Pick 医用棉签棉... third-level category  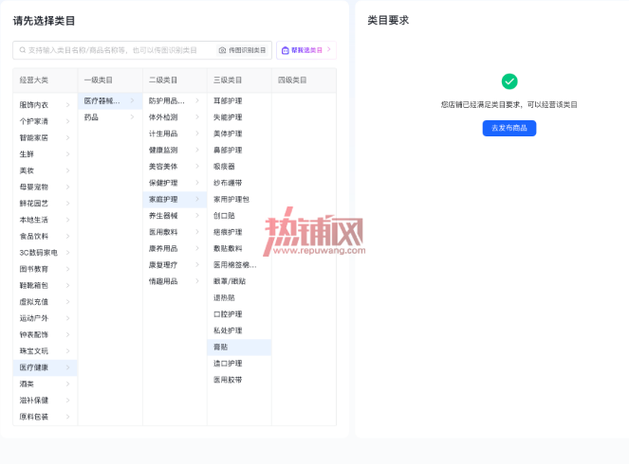click(239, 265)
